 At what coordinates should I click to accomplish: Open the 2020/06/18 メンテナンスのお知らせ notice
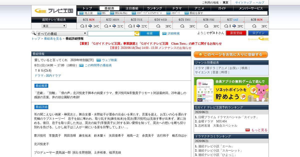point(150,48)
